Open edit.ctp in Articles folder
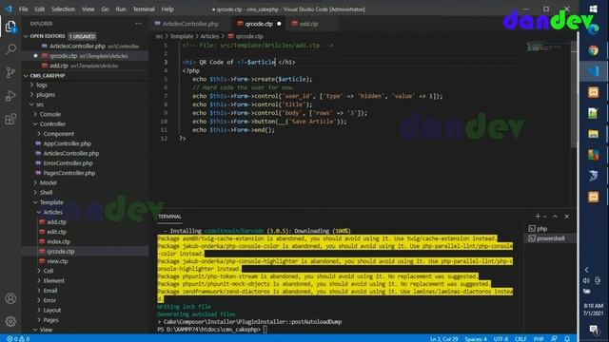Image resolution: width=609 pixels, height=342 pixels. (57, 232)
